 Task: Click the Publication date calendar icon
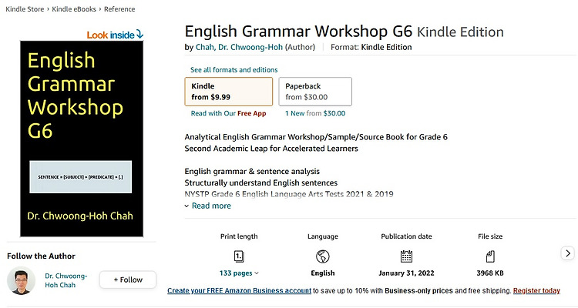coord(406,256)
